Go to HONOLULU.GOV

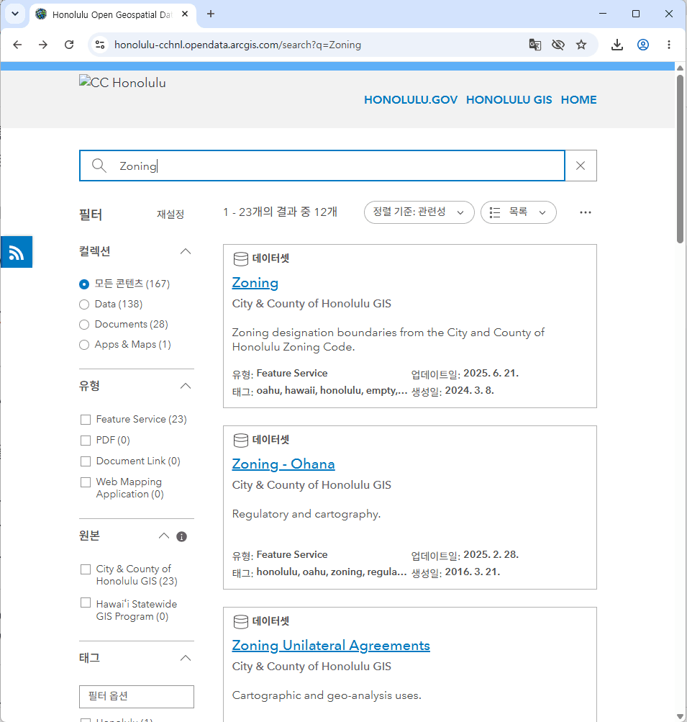411,100
